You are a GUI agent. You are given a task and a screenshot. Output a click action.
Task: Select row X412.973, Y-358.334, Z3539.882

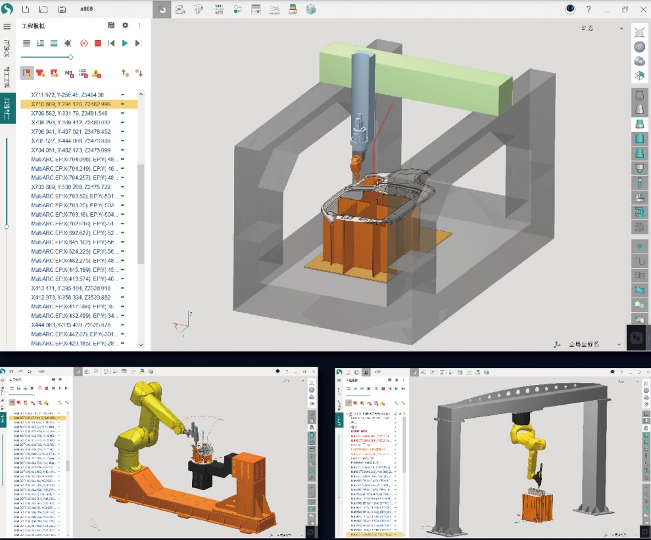pos(79,298)
